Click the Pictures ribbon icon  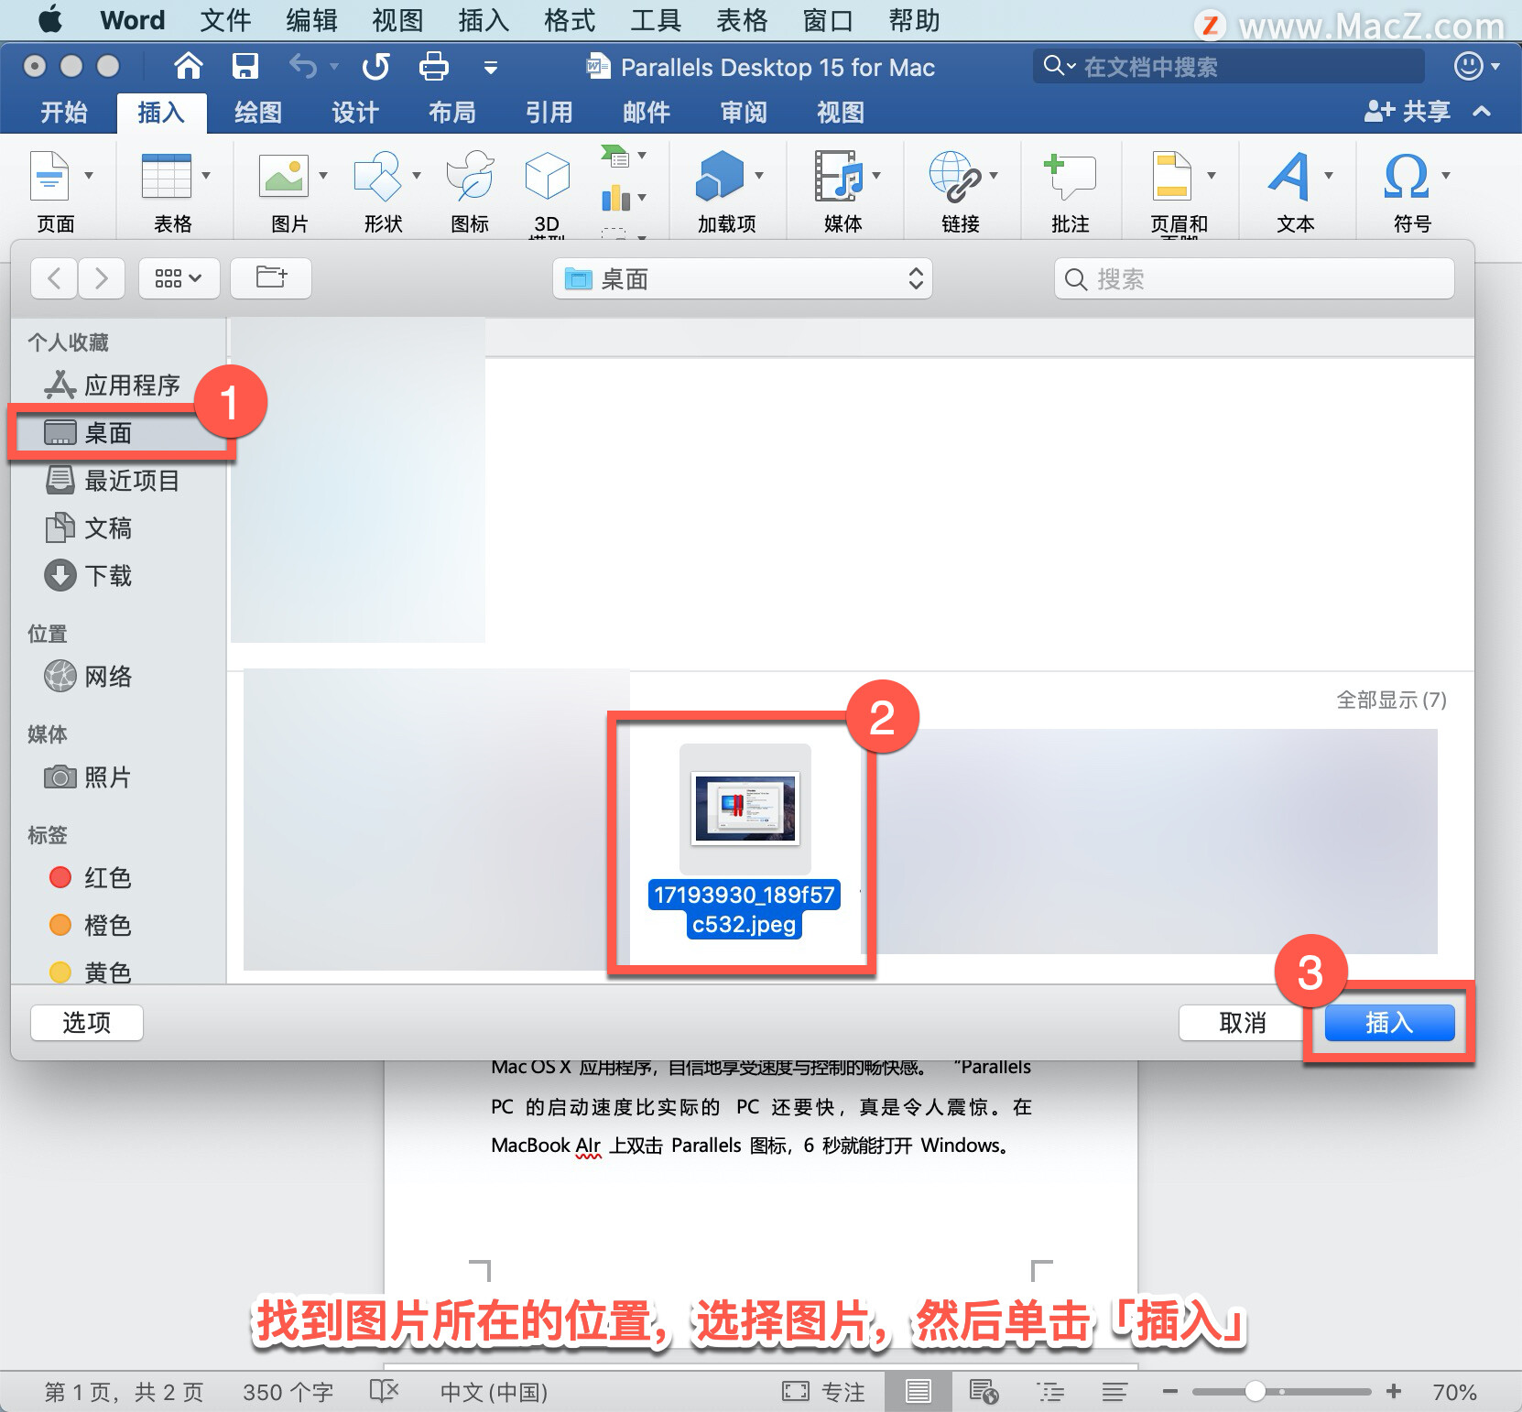click(x=284, y=175)
